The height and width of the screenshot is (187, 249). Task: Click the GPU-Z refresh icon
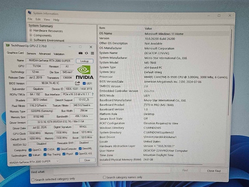(86, 53)
